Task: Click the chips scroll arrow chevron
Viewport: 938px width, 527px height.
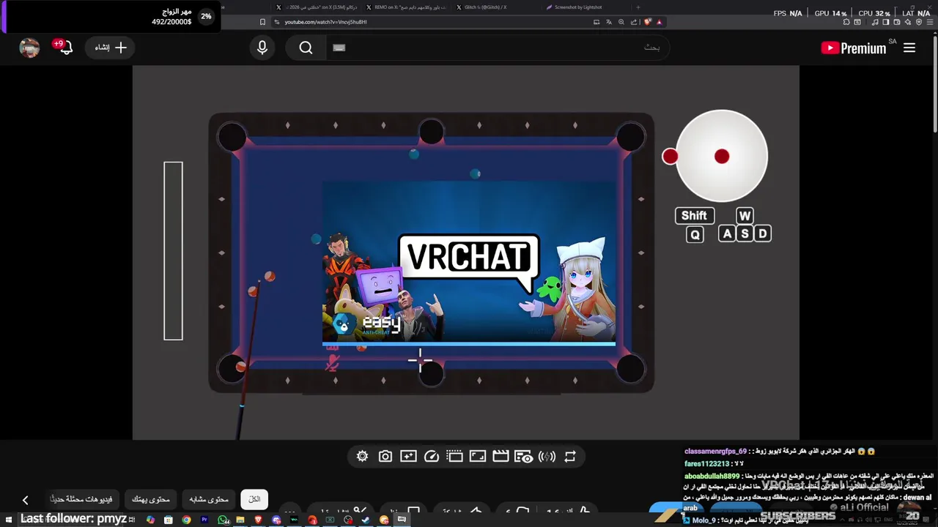Action: click(25, 500)
